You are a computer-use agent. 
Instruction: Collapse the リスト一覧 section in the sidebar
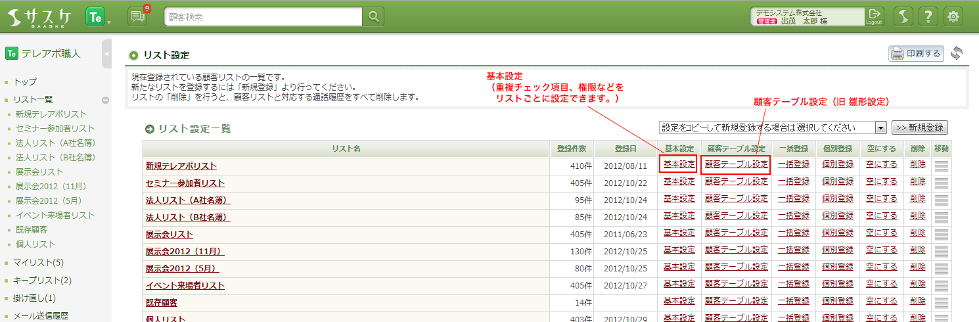click(104, 100)
